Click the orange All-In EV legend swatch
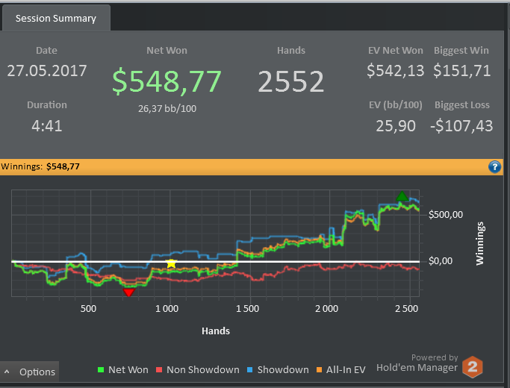510x388 pixels. click(x=319, y=369)
